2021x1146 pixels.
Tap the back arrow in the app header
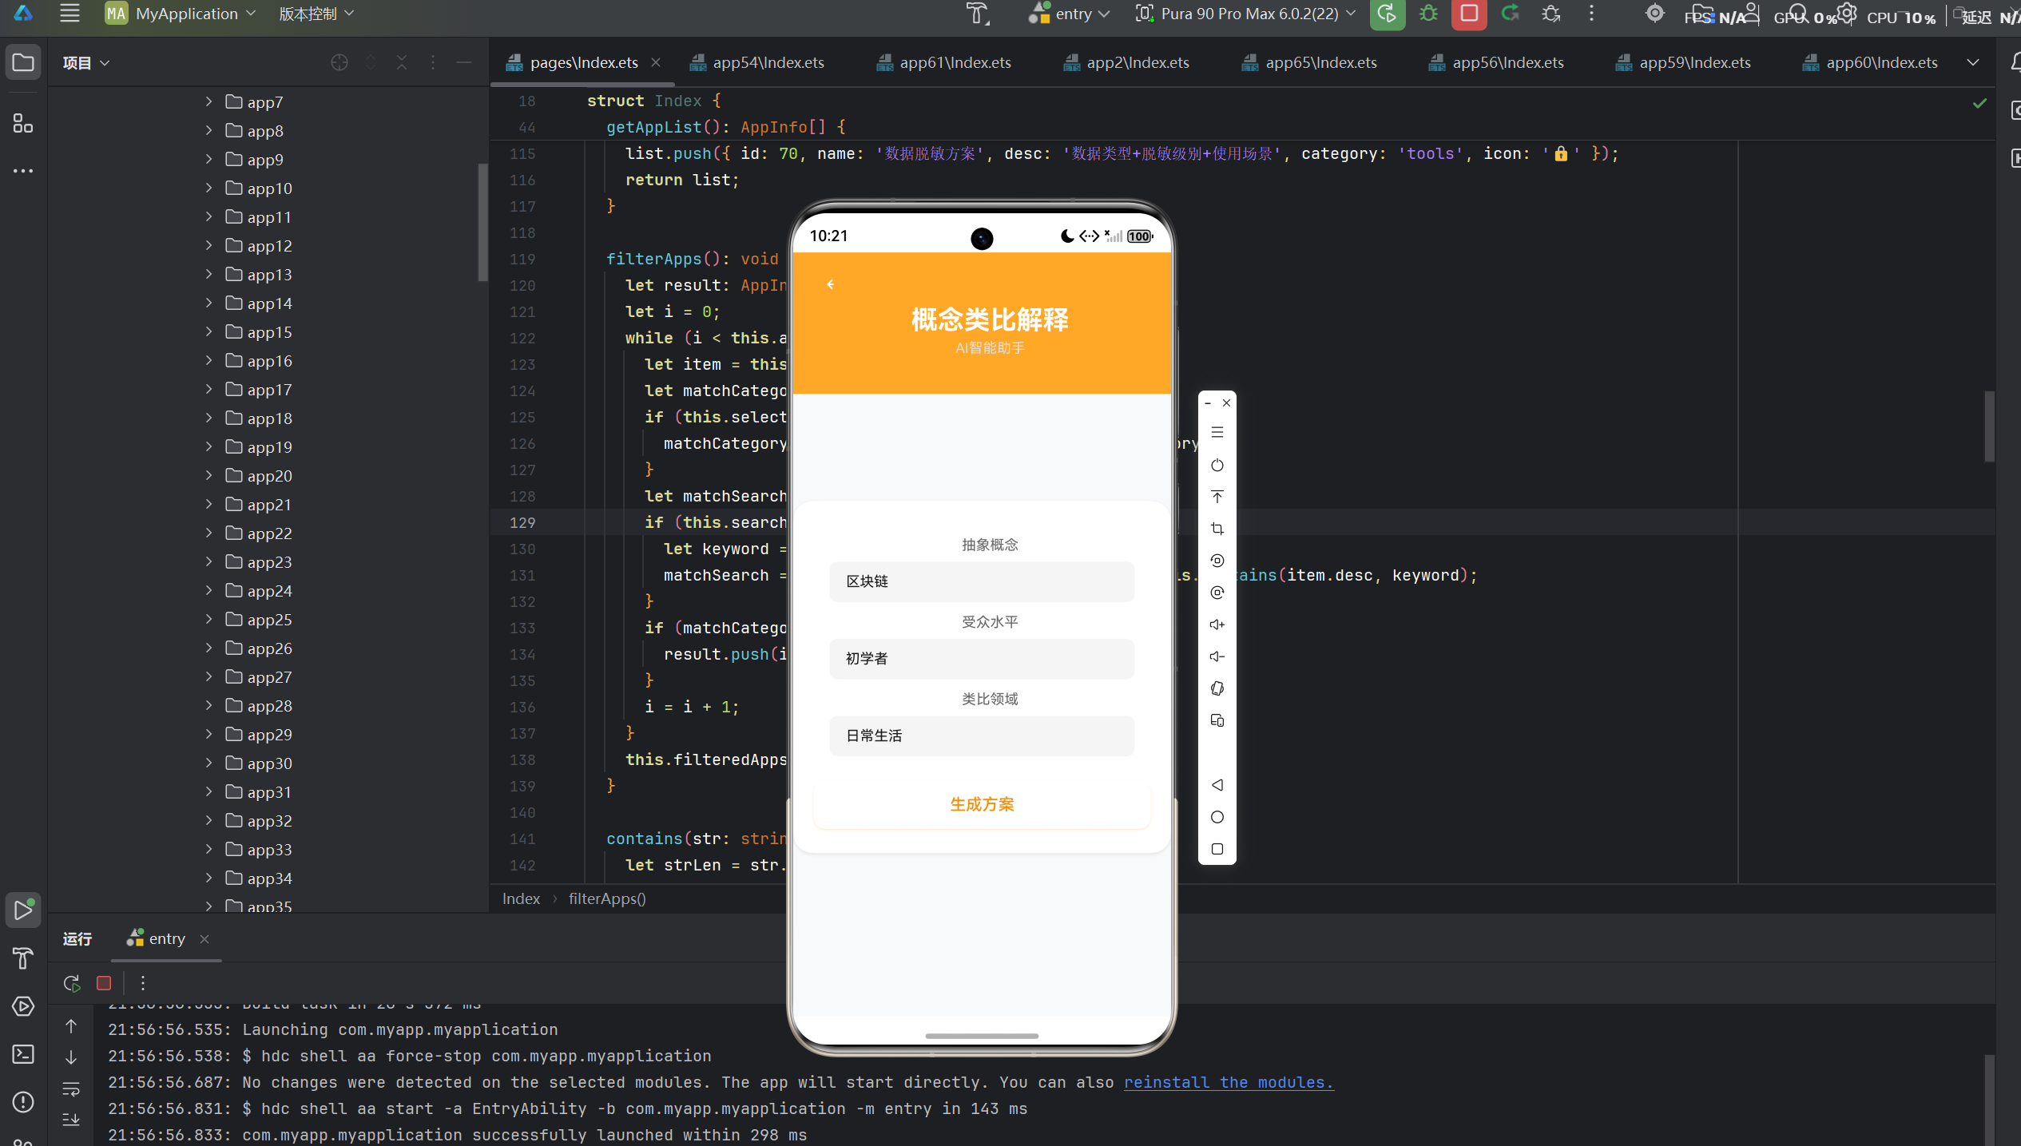pos(831,284)
